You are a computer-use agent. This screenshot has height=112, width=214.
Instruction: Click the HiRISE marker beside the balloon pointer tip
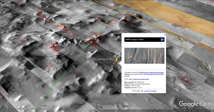118,62
